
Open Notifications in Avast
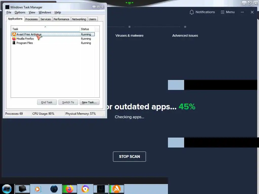(205, 12)
